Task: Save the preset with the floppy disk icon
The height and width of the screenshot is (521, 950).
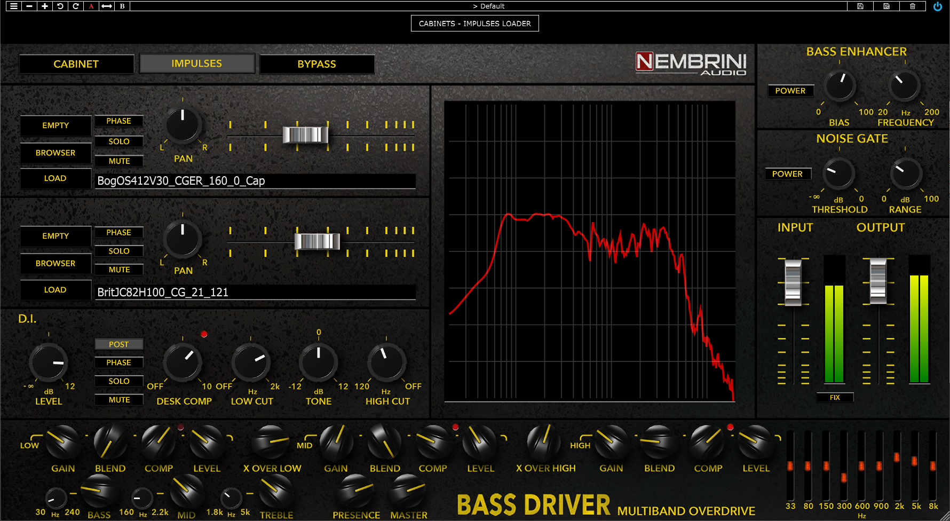Action: (860, 6)
